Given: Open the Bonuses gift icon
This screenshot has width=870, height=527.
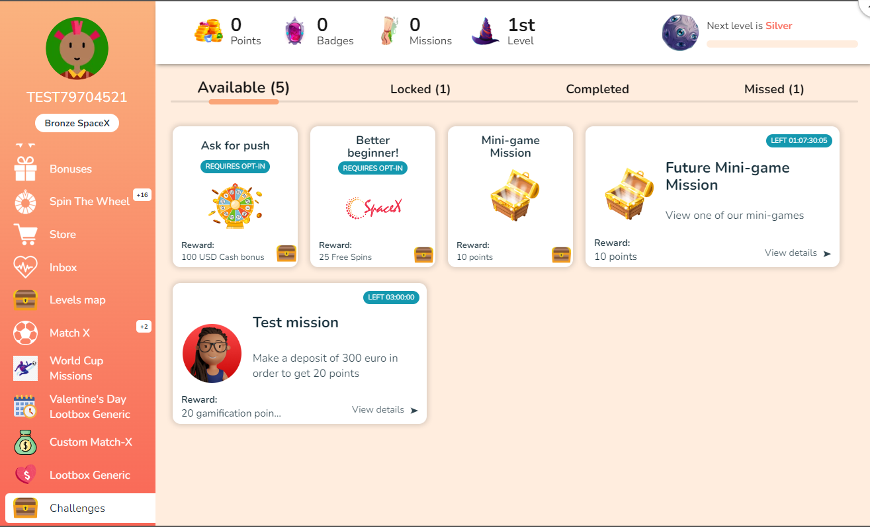Looking at the screenshot, I should pyautogui.click(x=26, y=169).
